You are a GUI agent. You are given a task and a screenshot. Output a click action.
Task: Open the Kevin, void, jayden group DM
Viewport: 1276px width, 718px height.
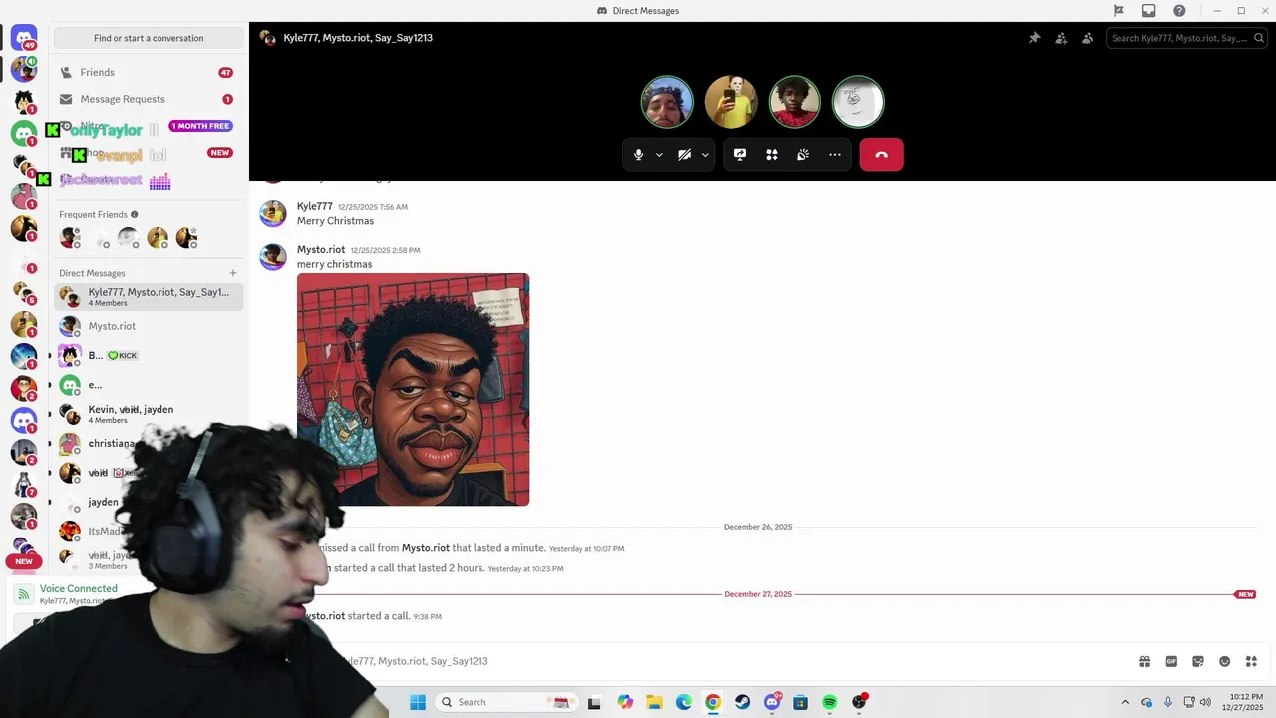pos(149,414)
